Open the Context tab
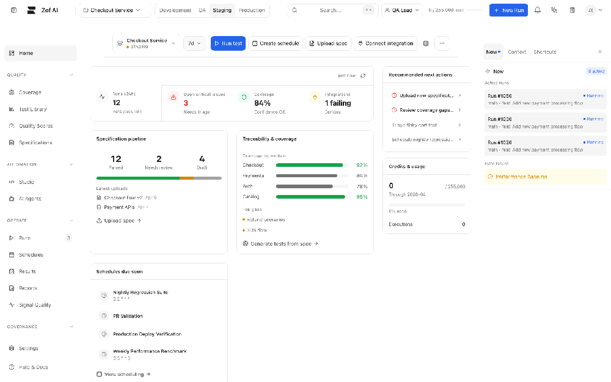The width and height of the screenshot is (611, 382). click(x=517, y=52)
